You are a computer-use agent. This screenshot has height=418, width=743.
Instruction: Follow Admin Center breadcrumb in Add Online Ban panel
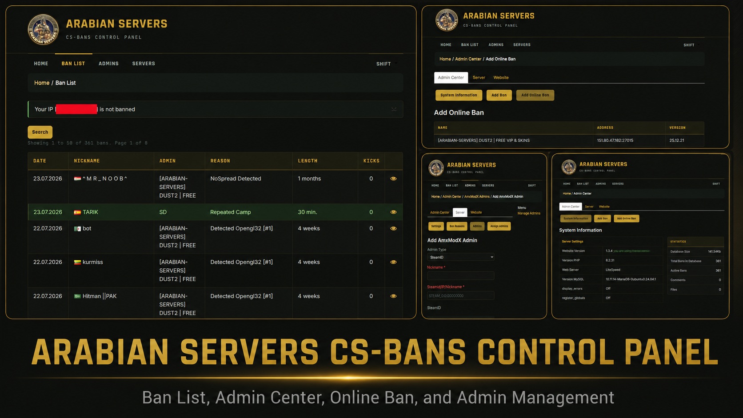pos(468,59)
